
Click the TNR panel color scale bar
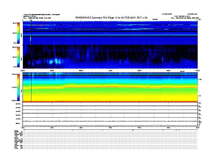(18, 87)
